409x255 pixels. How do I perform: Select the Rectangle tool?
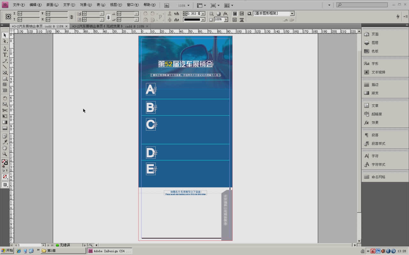(x=5, y=79)
